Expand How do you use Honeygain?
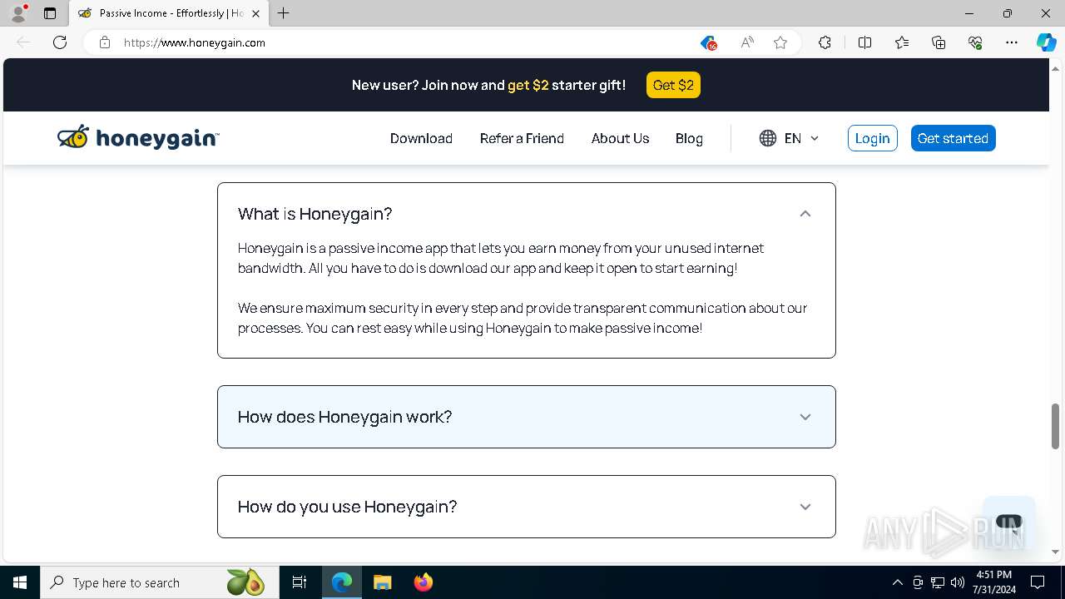This screenshot has width=1065, height=599. [527, 507]
